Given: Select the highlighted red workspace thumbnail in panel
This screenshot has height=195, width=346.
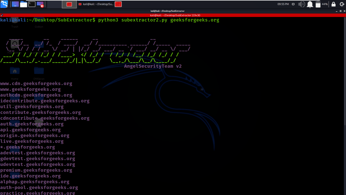Looking at the screenshot, I should point(69,4).
